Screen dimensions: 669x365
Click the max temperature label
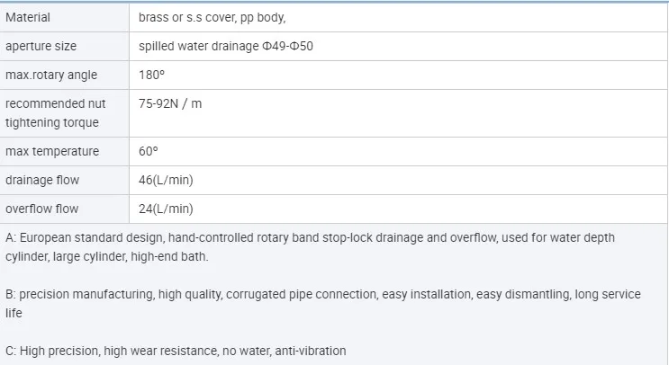[x=52, y=151]
